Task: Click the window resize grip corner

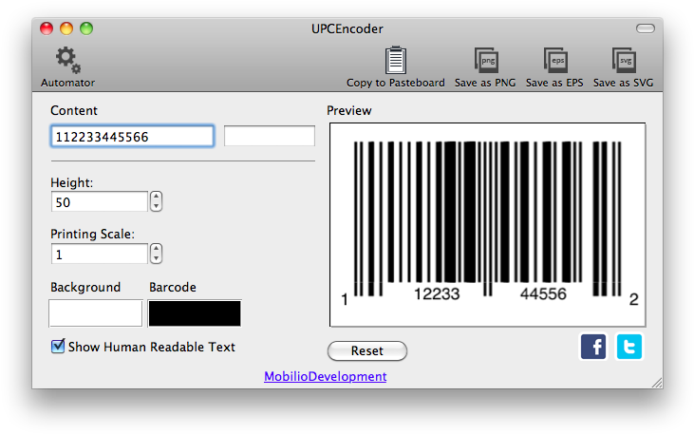Action: coord(657,383)
